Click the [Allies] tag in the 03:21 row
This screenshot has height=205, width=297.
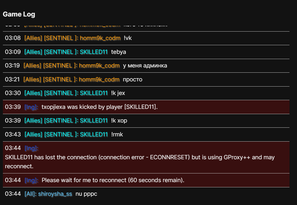coord(32,79)
